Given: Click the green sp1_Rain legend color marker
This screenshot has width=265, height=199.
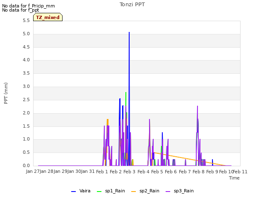Looking at the screenshot, I should coord(99,192).
